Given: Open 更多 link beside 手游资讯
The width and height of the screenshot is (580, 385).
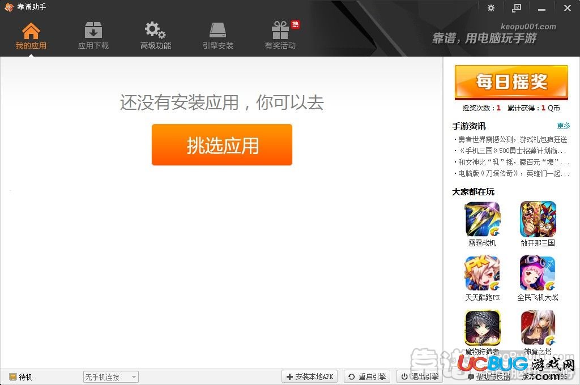Looking at the screenshot, I should (x=564, y=126).
